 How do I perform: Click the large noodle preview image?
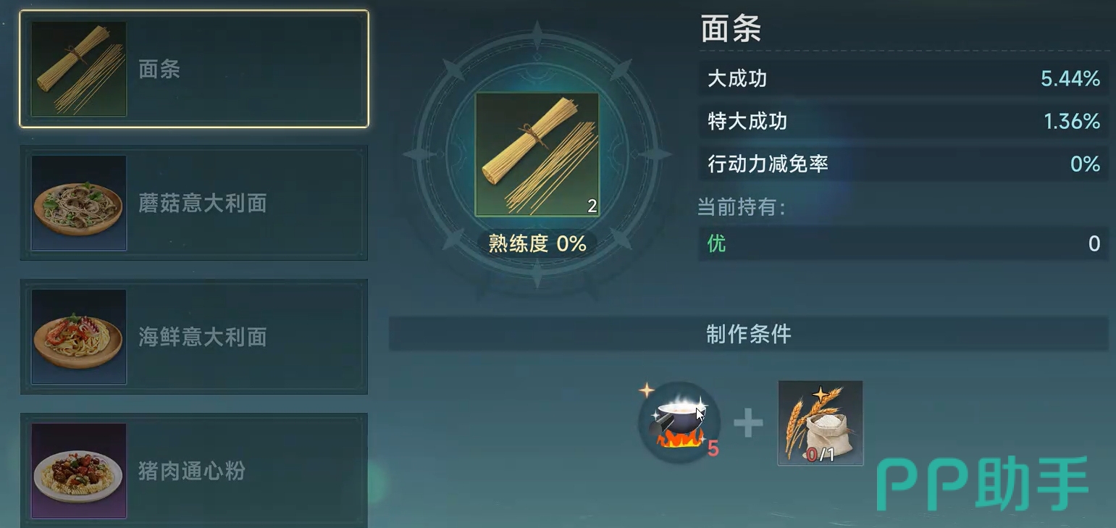point(537,154)
